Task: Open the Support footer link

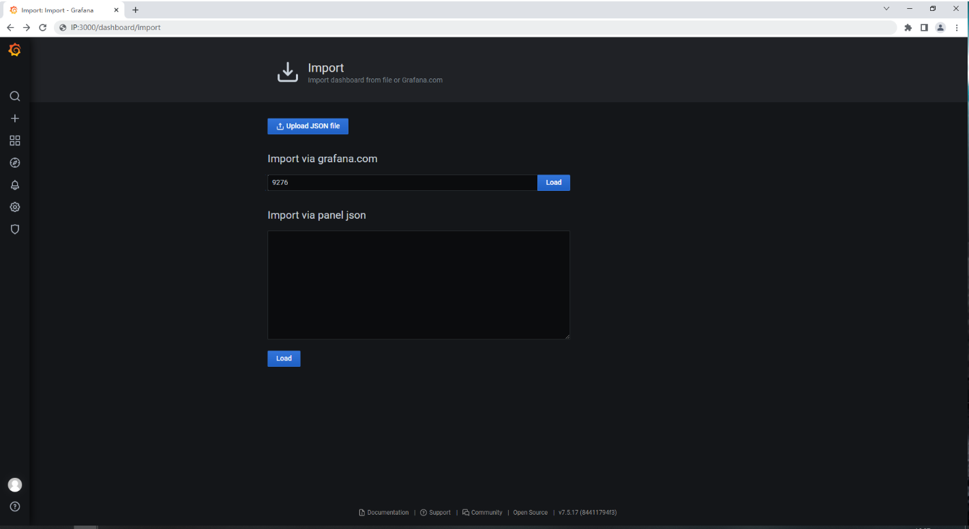Action: coord(435,513)
